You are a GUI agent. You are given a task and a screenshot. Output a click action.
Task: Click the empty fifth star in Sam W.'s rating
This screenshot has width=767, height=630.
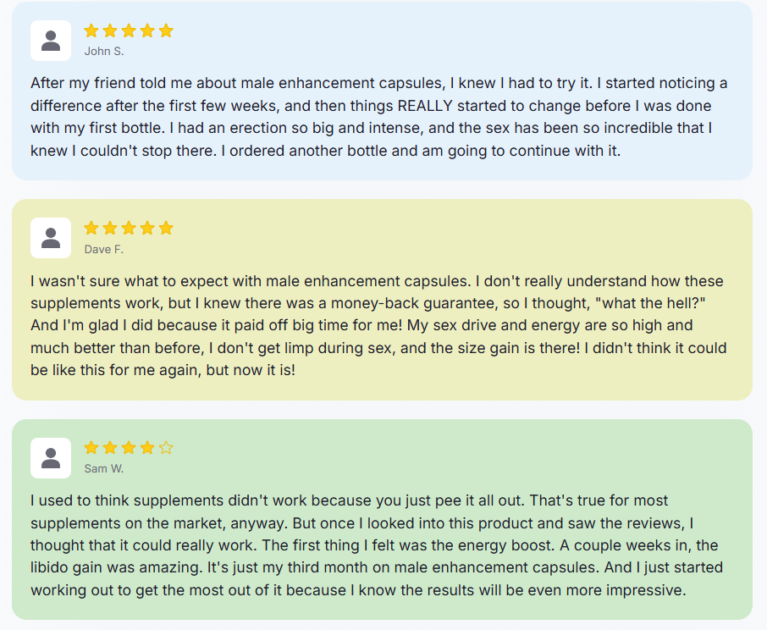coord(166,448)
